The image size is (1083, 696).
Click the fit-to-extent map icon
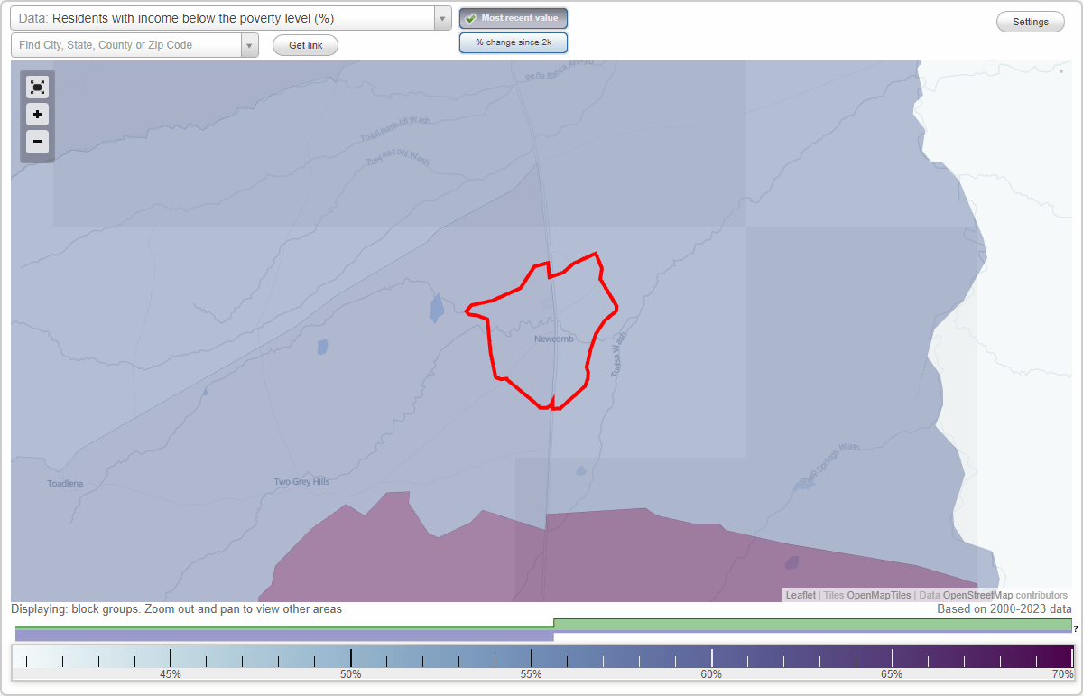37,87
